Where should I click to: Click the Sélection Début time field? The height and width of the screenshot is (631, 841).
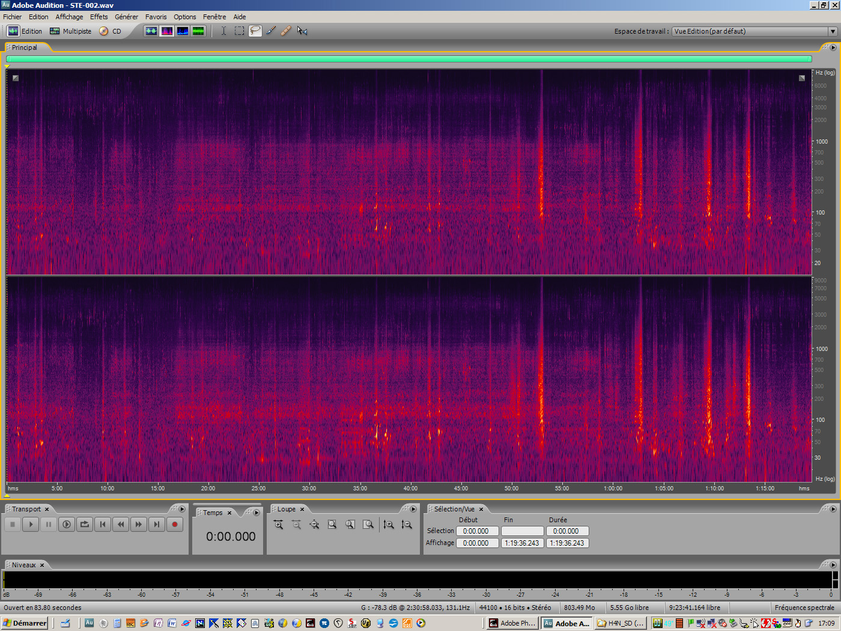pos(477,531)
